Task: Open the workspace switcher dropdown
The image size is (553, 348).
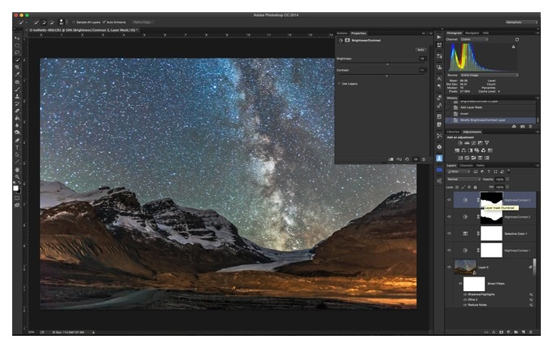Action: 521,22
